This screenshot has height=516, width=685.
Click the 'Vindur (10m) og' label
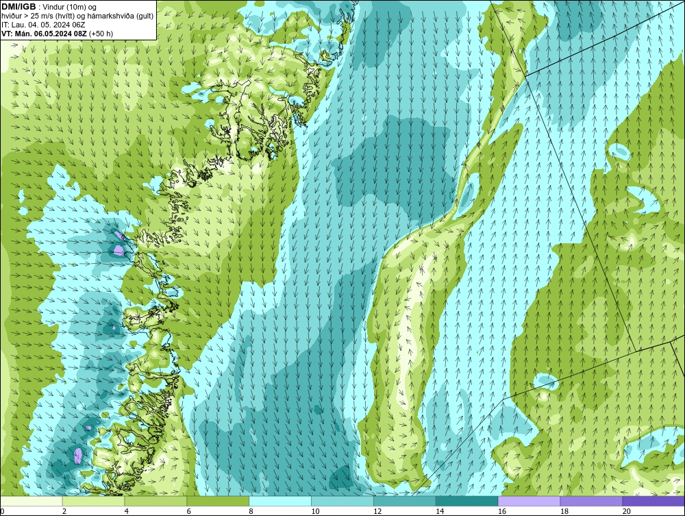click(x=68, y=8)
